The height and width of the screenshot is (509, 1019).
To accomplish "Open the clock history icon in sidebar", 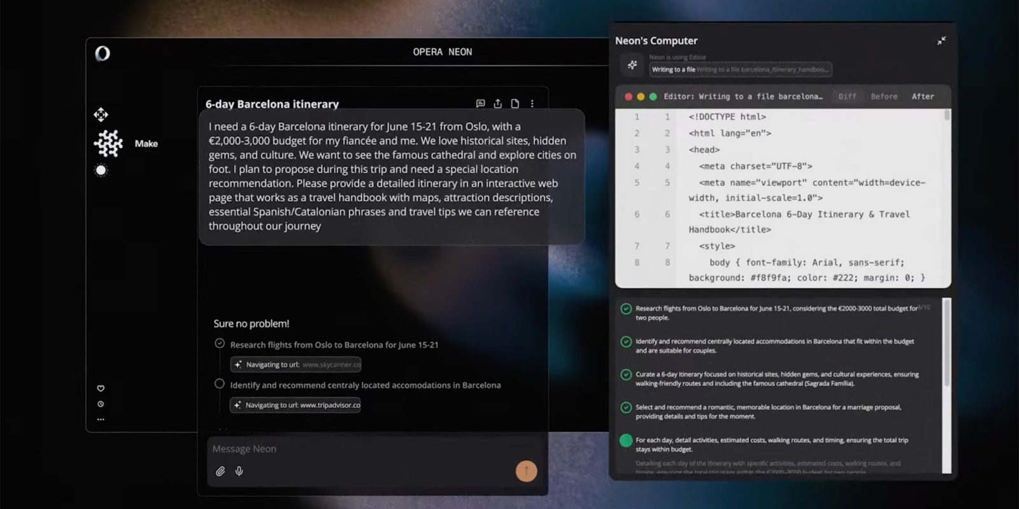I will point(101,404).
